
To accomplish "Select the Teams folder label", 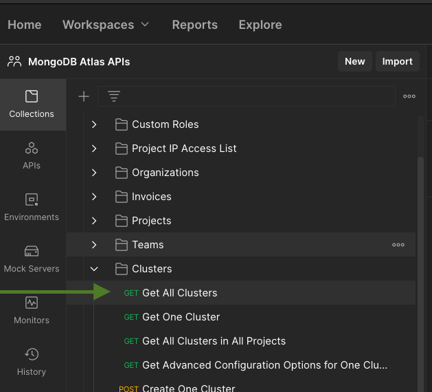I will coord(148,245).
